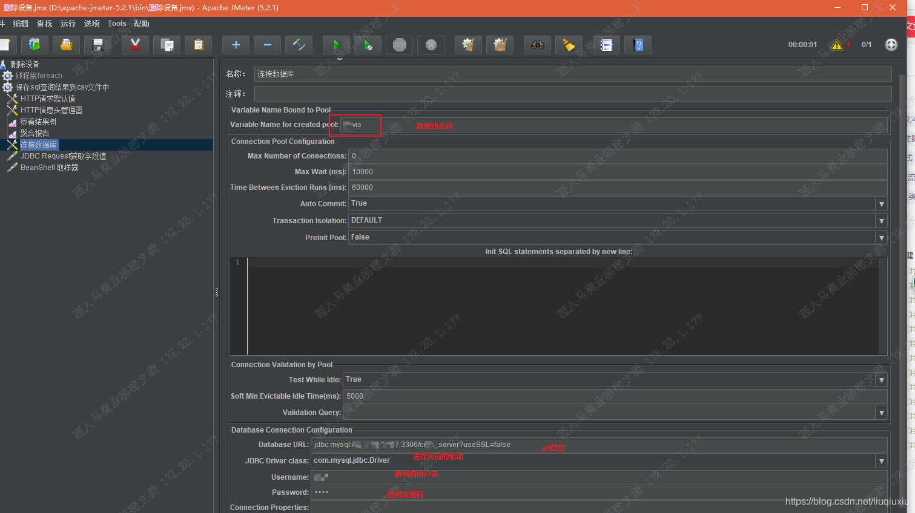Select 保存sql查询结果到csv文件中 thread group
915x513 pixels.
point(62,87)
